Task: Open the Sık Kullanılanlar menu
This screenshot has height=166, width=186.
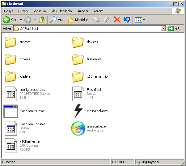Action: 62,11
